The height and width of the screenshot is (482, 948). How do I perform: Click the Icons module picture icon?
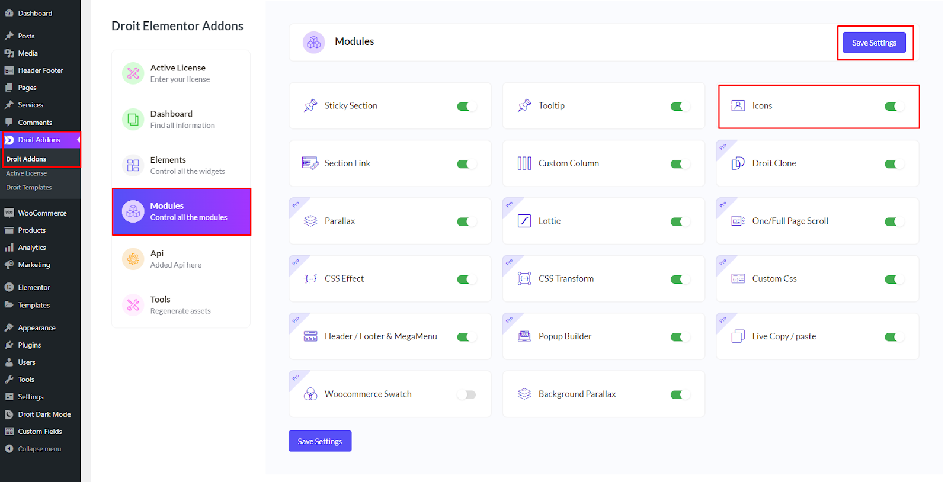click(x=738, y=105)
